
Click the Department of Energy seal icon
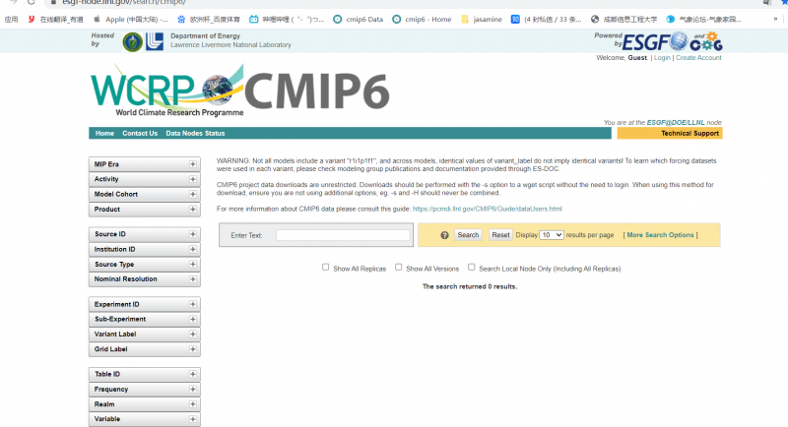[x=132, y=41]
